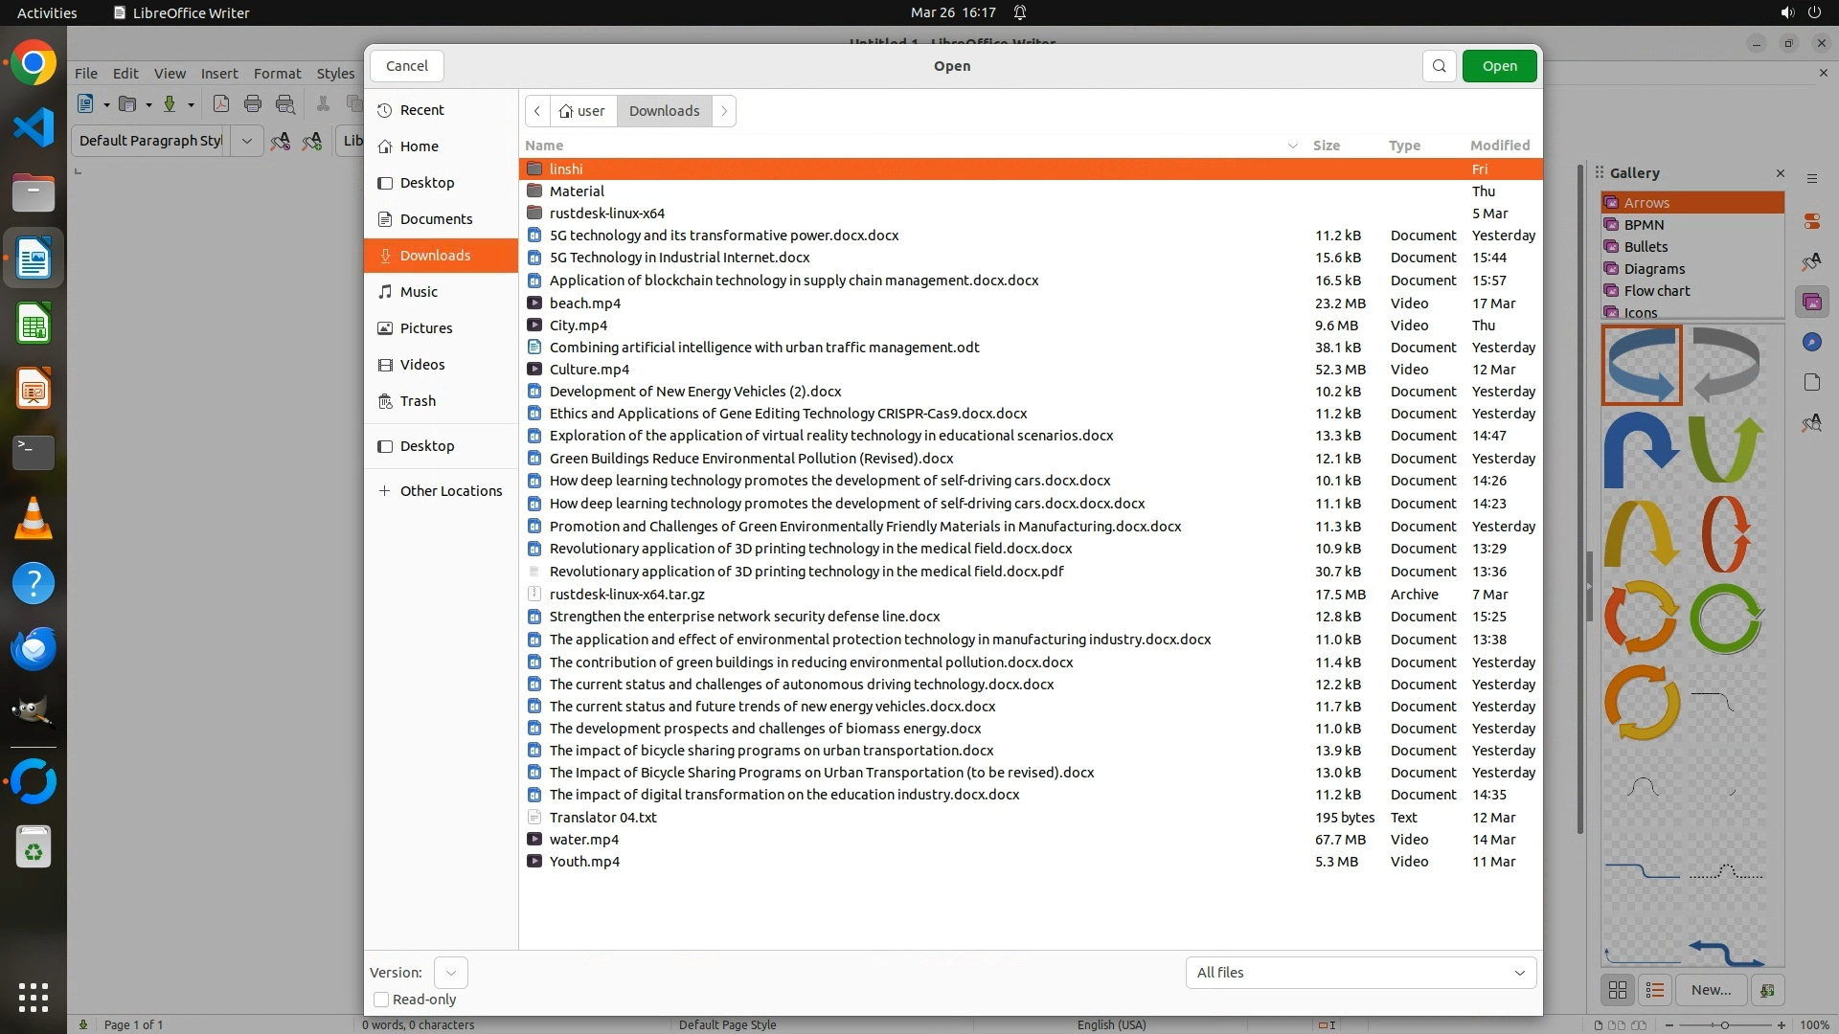Open the All files filter dropdown
This screenshot has height=1034, width=1839.
click(1360, 973)
